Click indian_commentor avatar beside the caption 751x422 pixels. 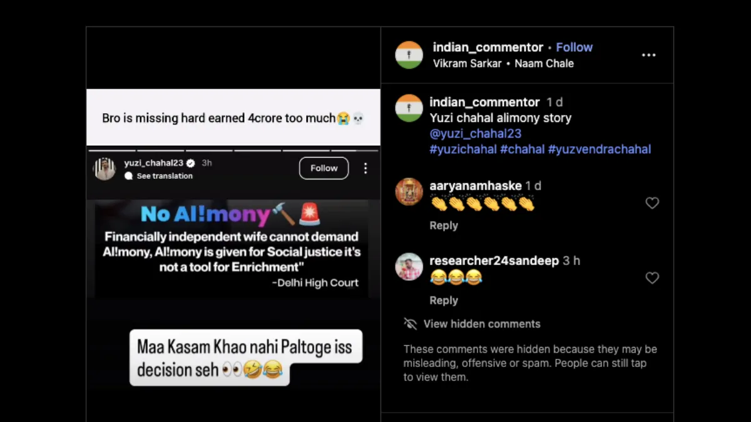(x=409, y=108)
